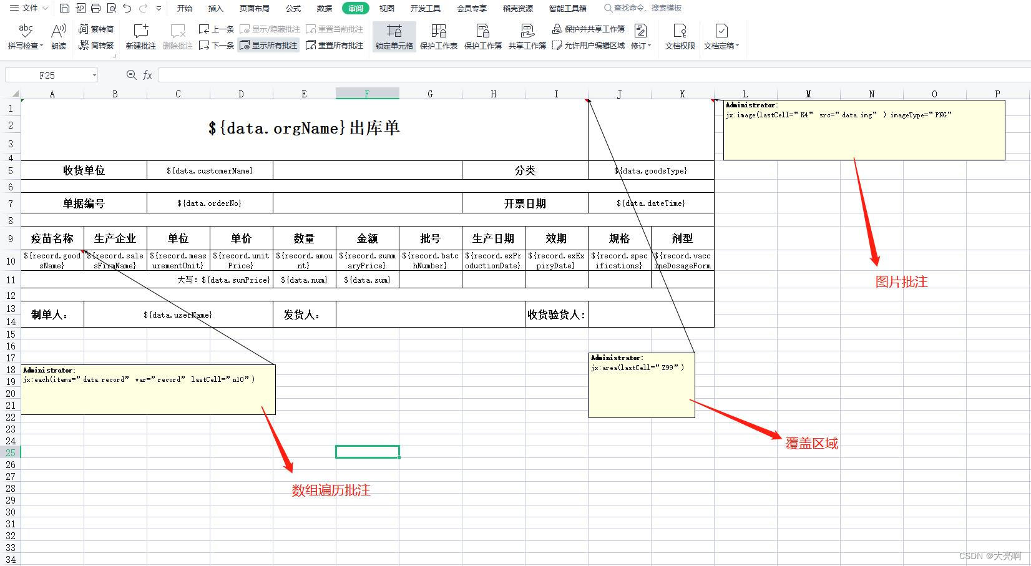Open the Name Box dropdown showing F25

tap(94, 74)
